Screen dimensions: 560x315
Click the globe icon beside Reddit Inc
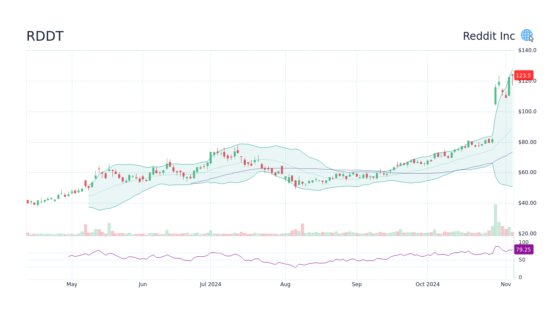tap(527, 35)
